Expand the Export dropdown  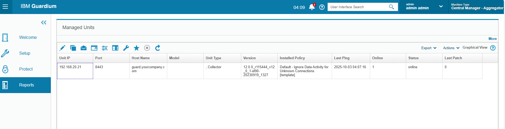click(x=429, y=48)
